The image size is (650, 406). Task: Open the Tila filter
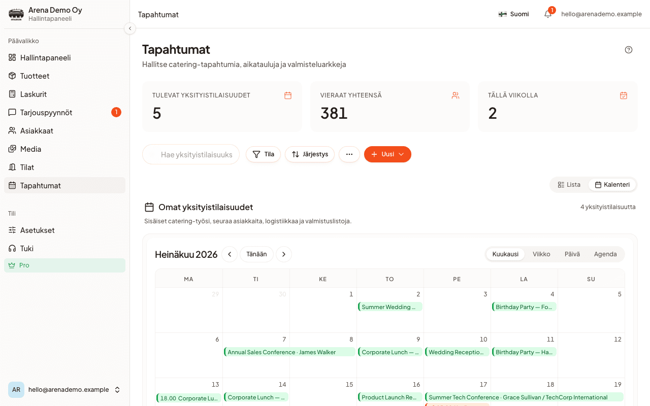[x=263, y=154]
